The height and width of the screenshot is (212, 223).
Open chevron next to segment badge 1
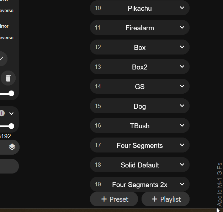pyautogui.click(x=11, y=114)
